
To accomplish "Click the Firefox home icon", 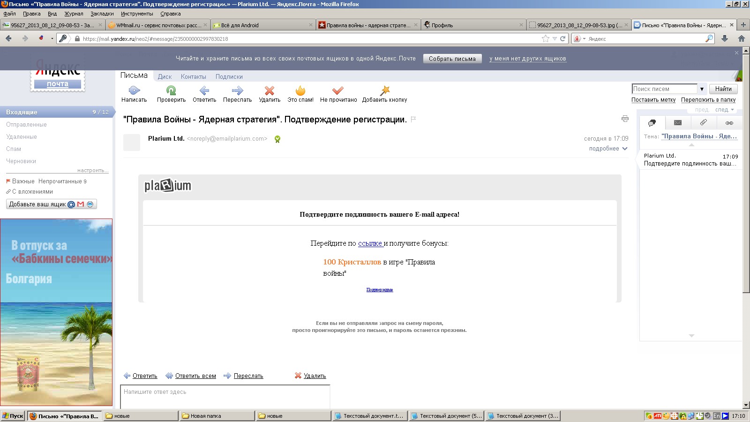I will coord(742,38).
